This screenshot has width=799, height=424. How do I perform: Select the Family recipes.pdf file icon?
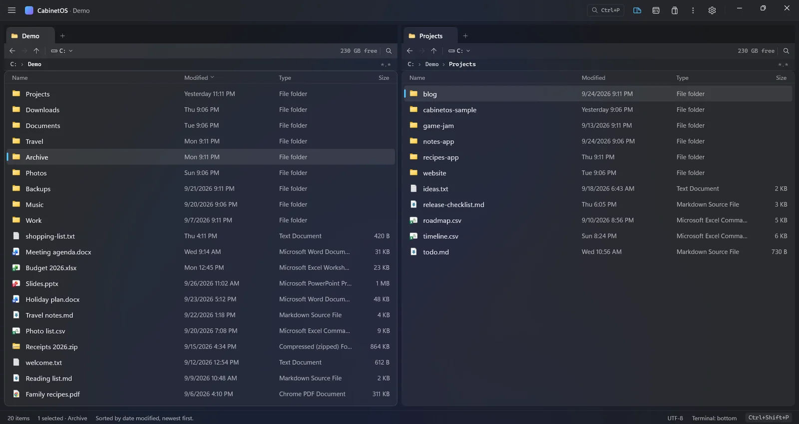16,394
